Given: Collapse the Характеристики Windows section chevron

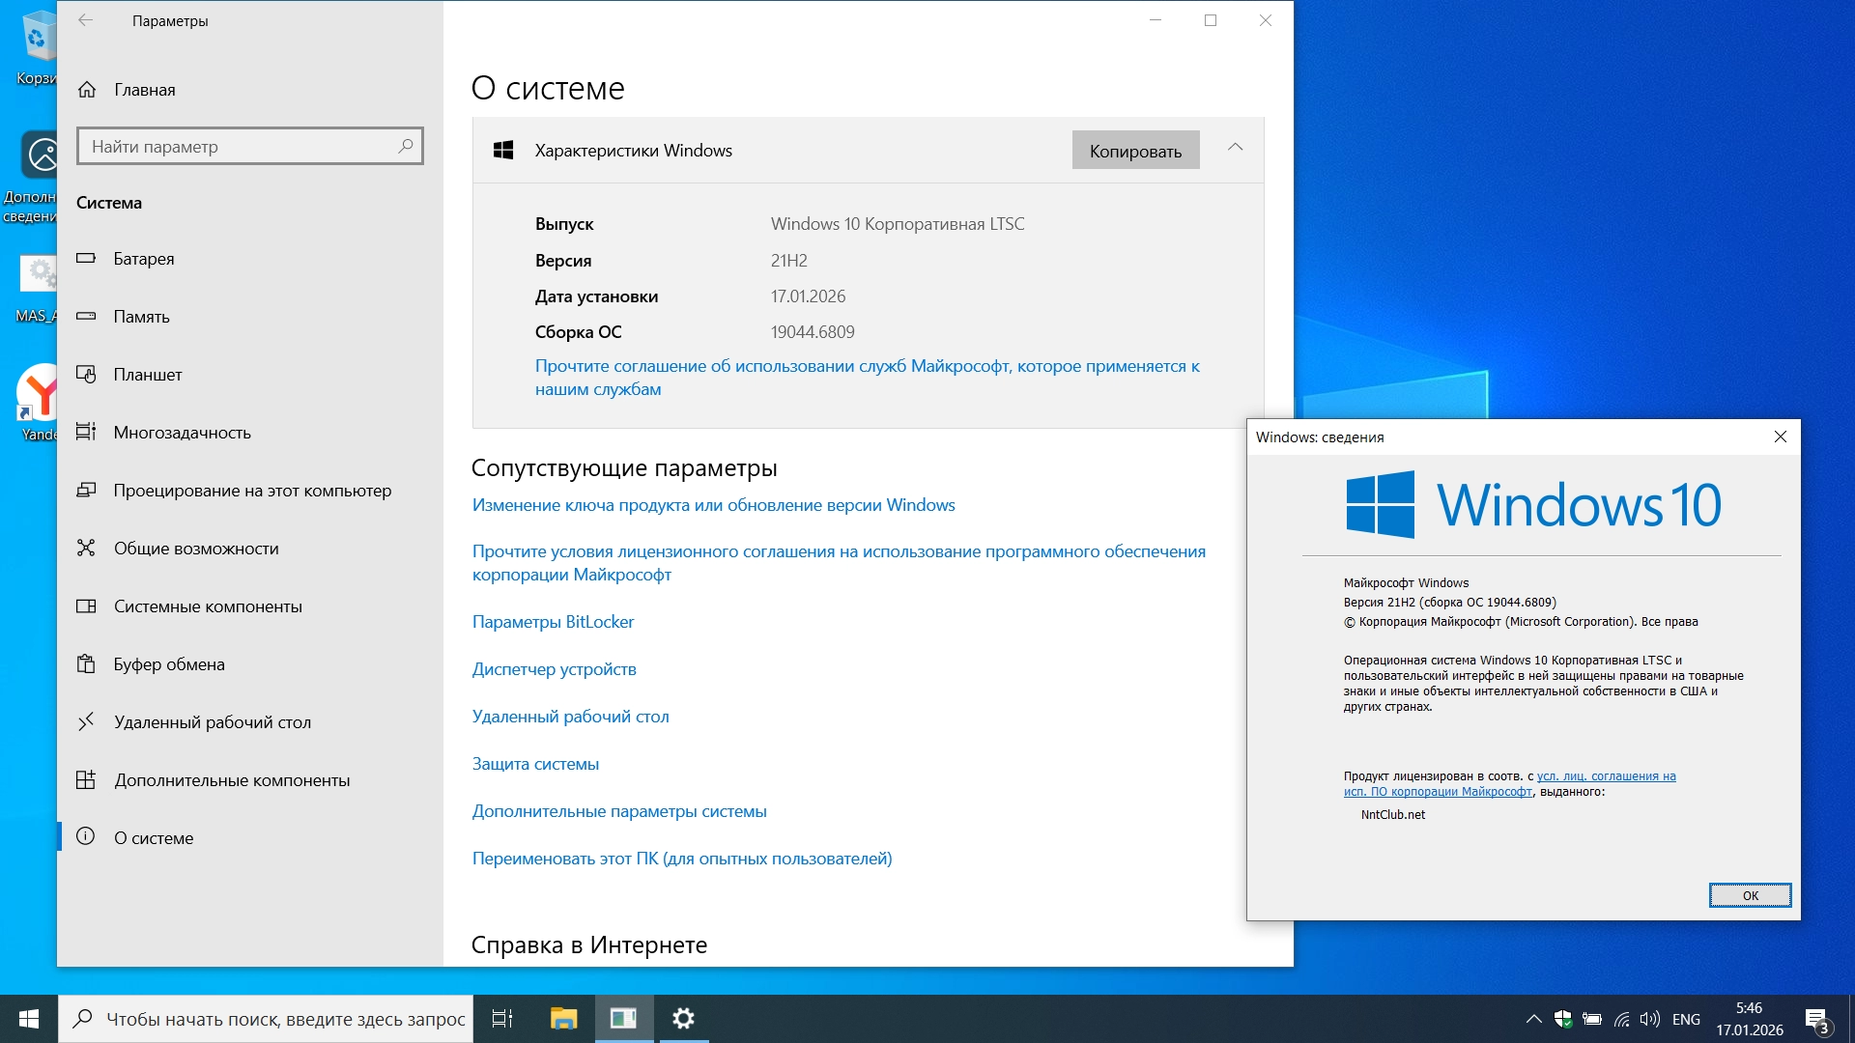Looking at the screenshot, I should [1235, 148].
